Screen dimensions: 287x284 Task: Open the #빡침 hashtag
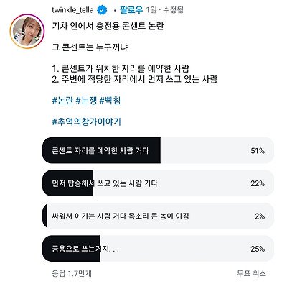coord(110,100)
